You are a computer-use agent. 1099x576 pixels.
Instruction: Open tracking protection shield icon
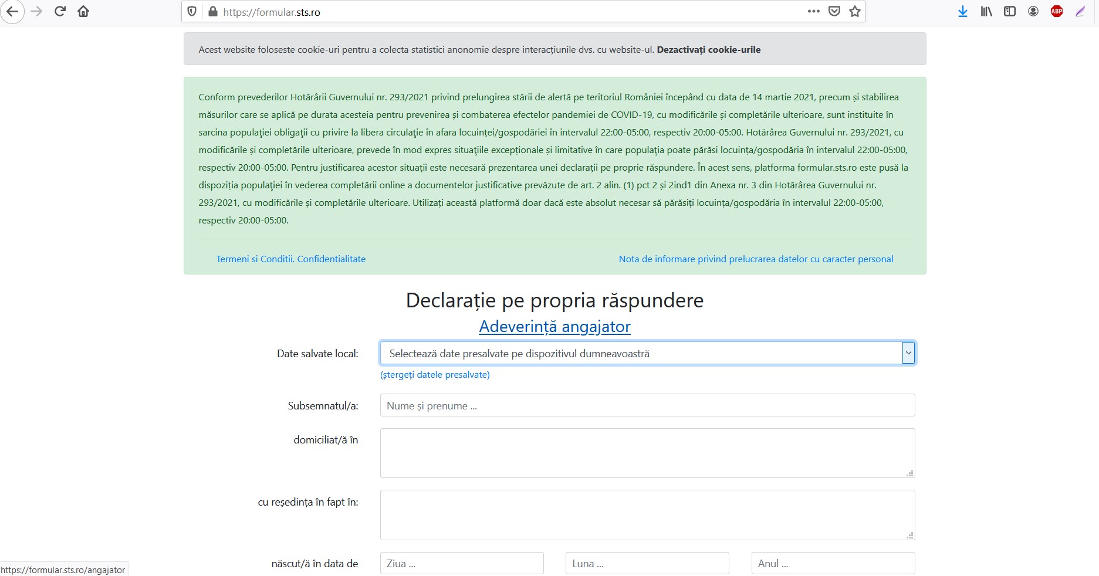(x=192, y=12)
